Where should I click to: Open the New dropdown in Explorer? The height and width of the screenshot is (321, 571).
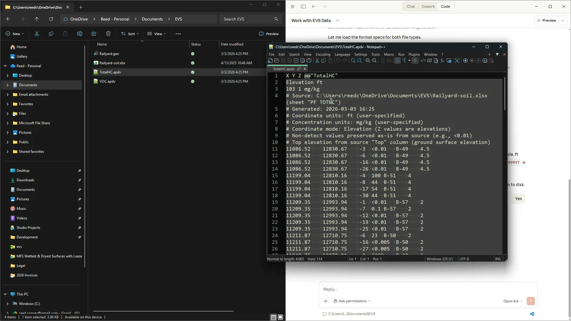(x=15, y=34)
